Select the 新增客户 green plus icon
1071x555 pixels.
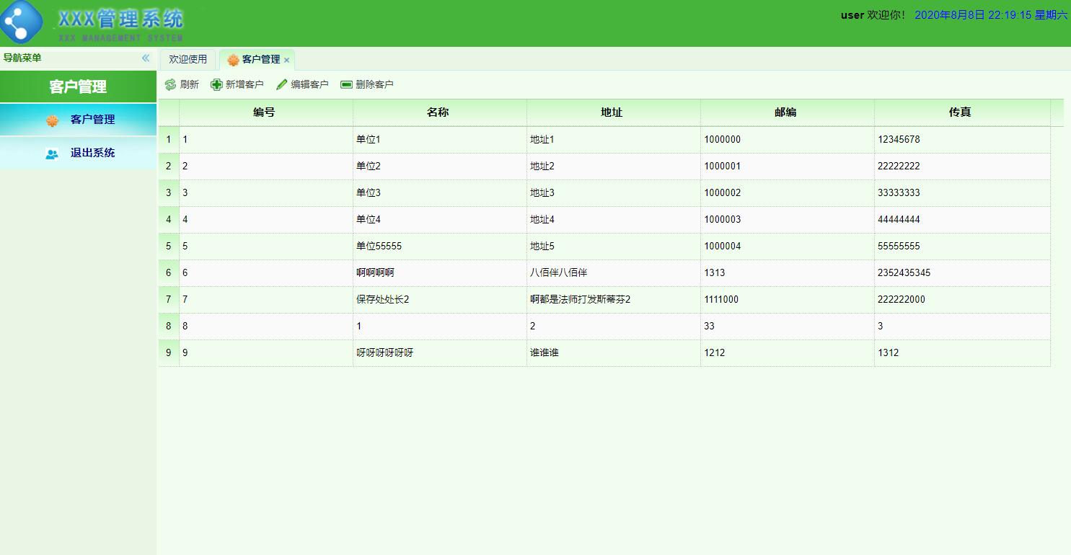(x=215, y=84)
